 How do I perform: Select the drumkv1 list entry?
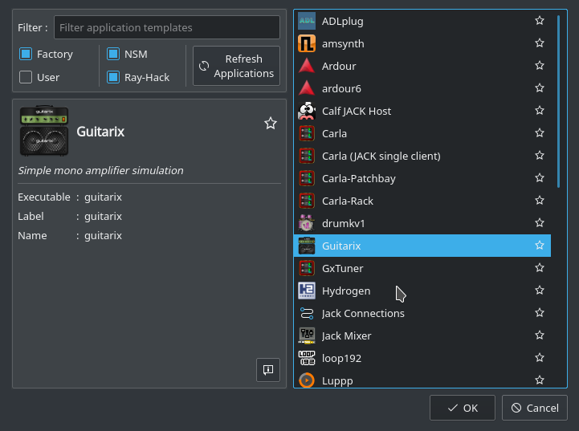422,224
